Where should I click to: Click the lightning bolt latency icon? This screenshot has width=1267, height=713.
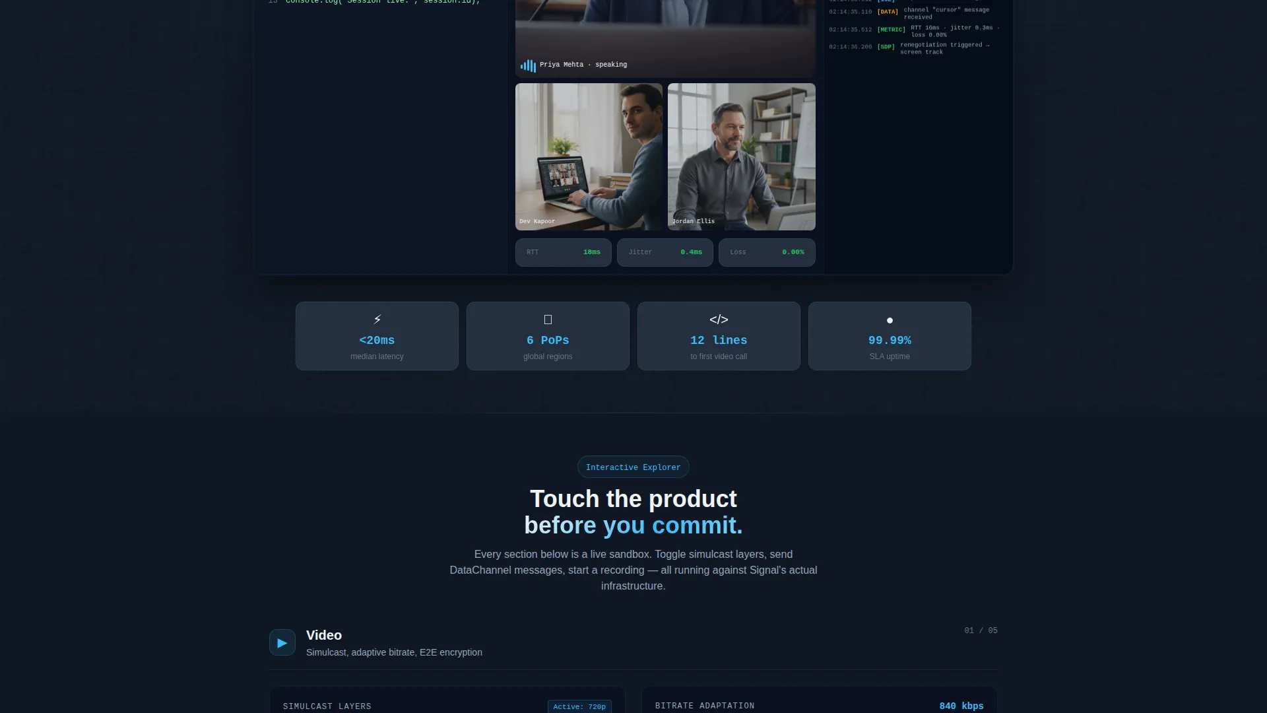[377, 320]
